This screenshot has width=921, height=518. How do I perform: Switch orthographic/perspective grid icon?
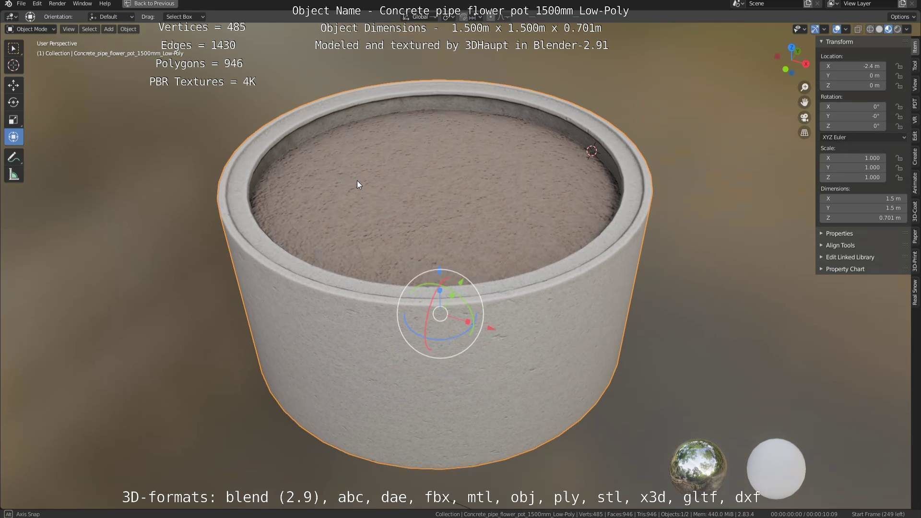coord(804,133)
